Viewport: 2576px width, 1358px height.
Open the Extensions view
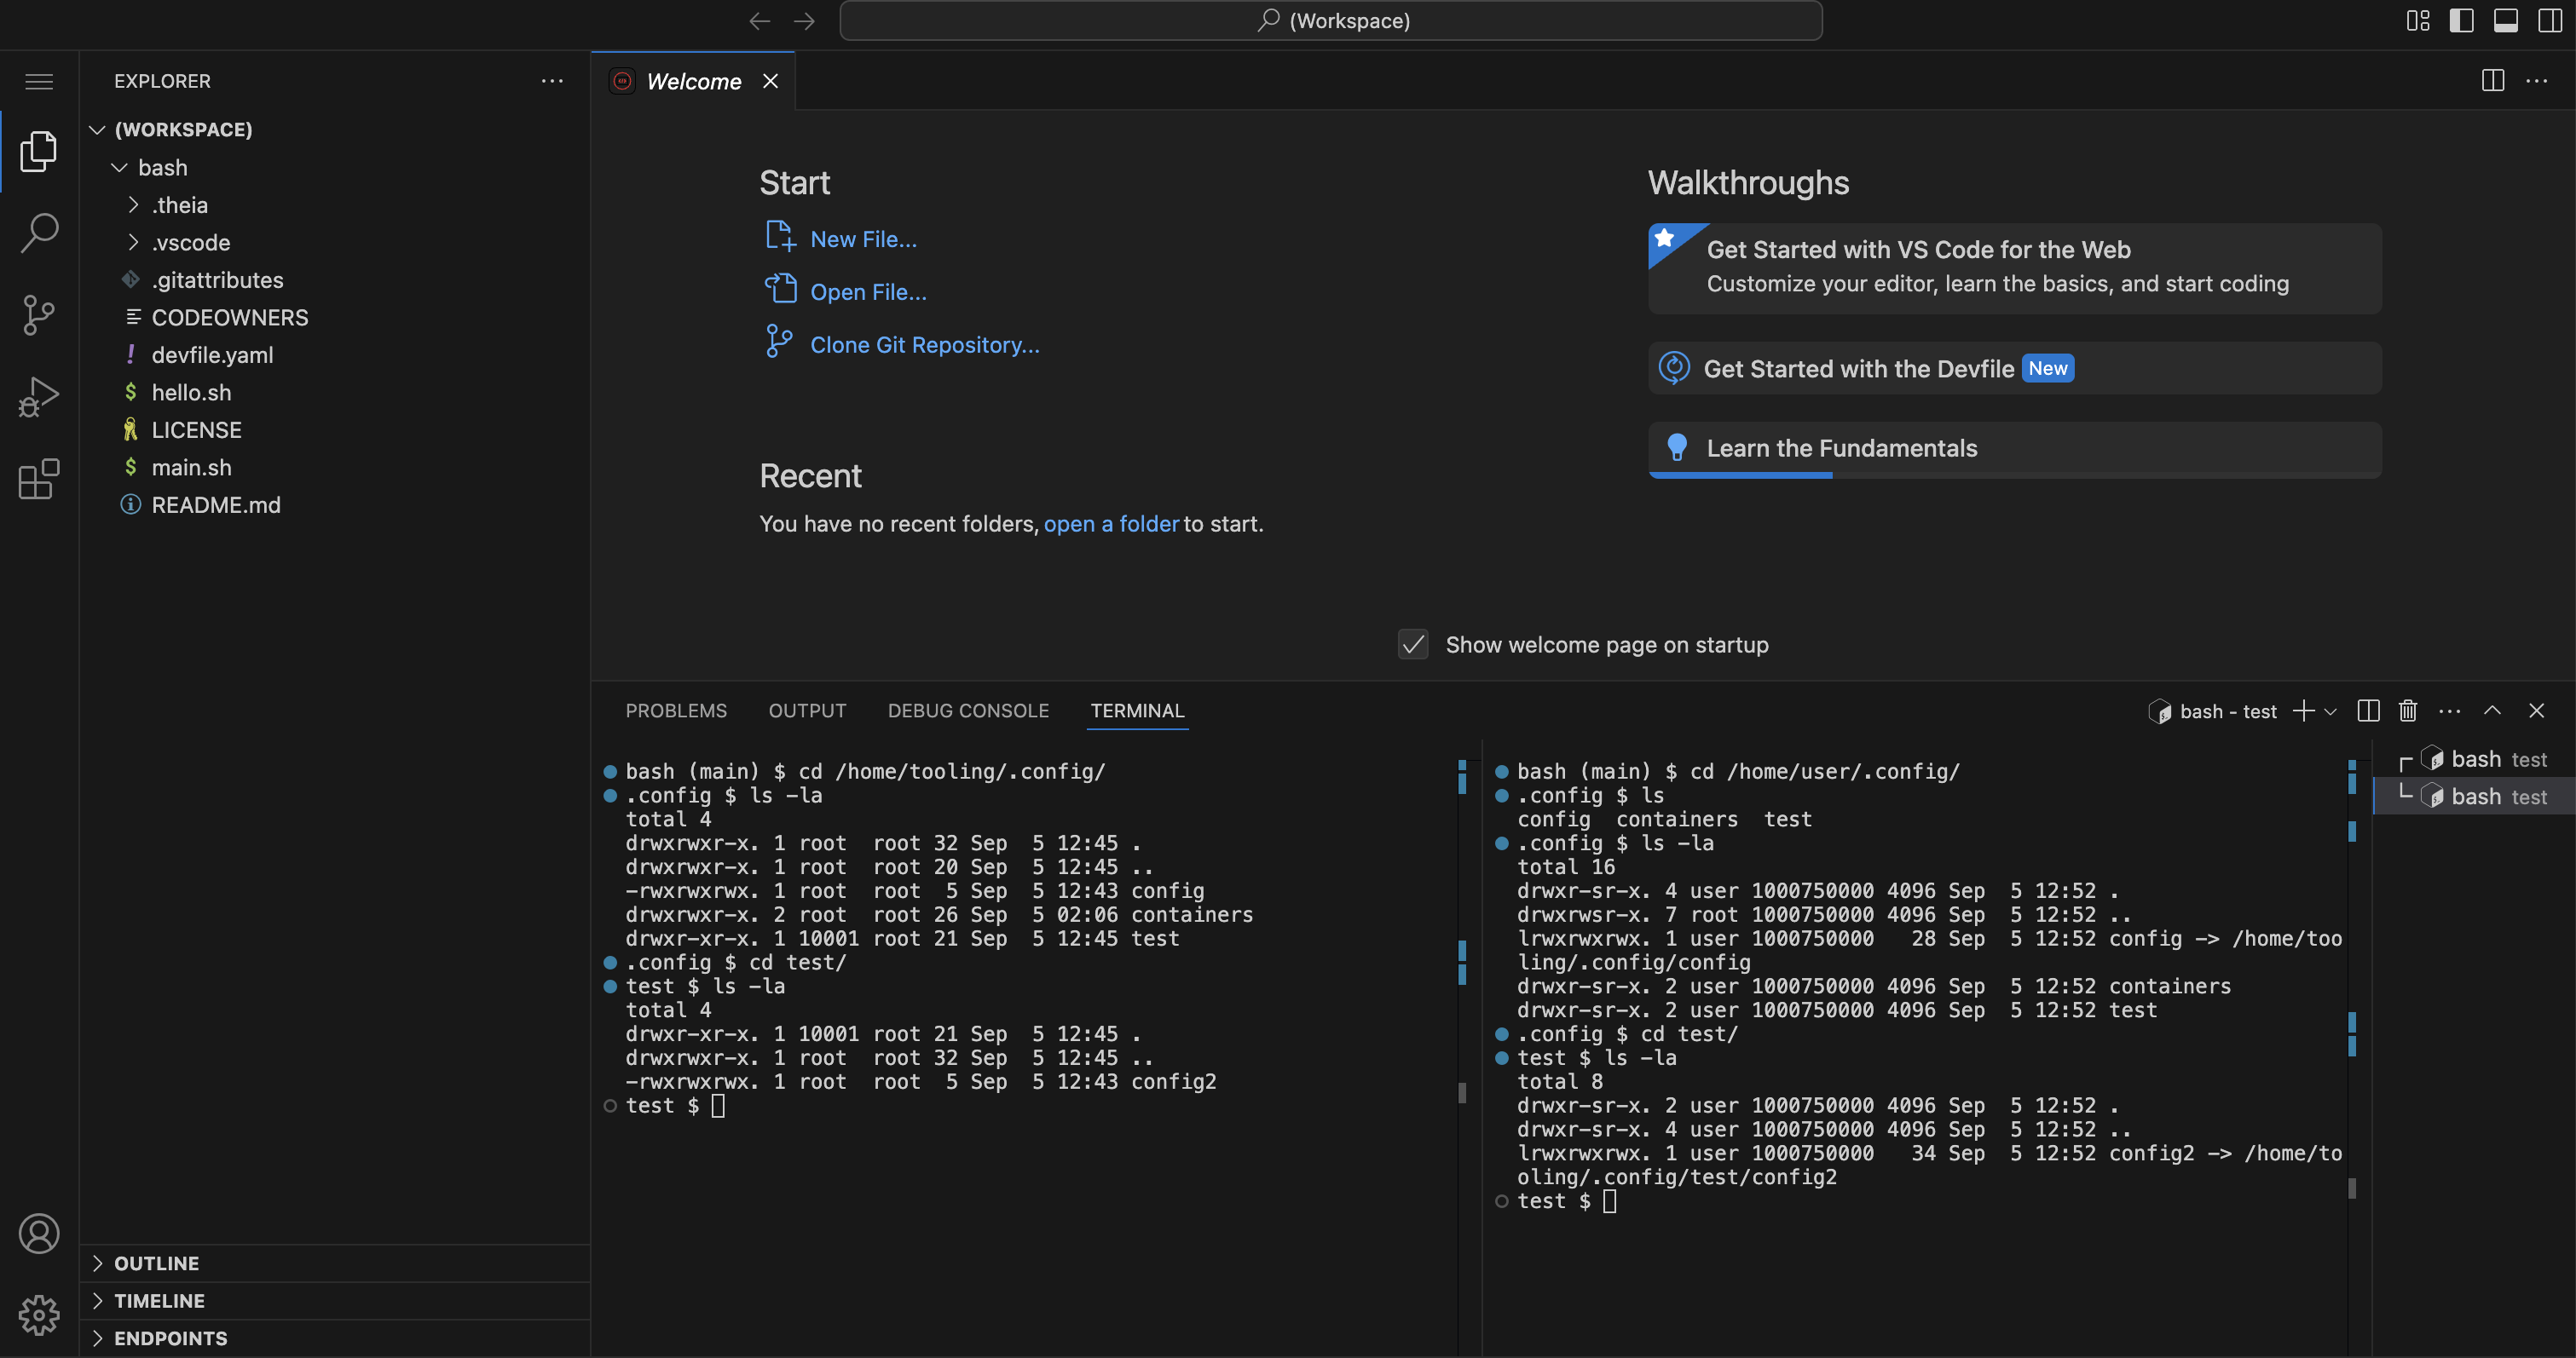point(39,479)
